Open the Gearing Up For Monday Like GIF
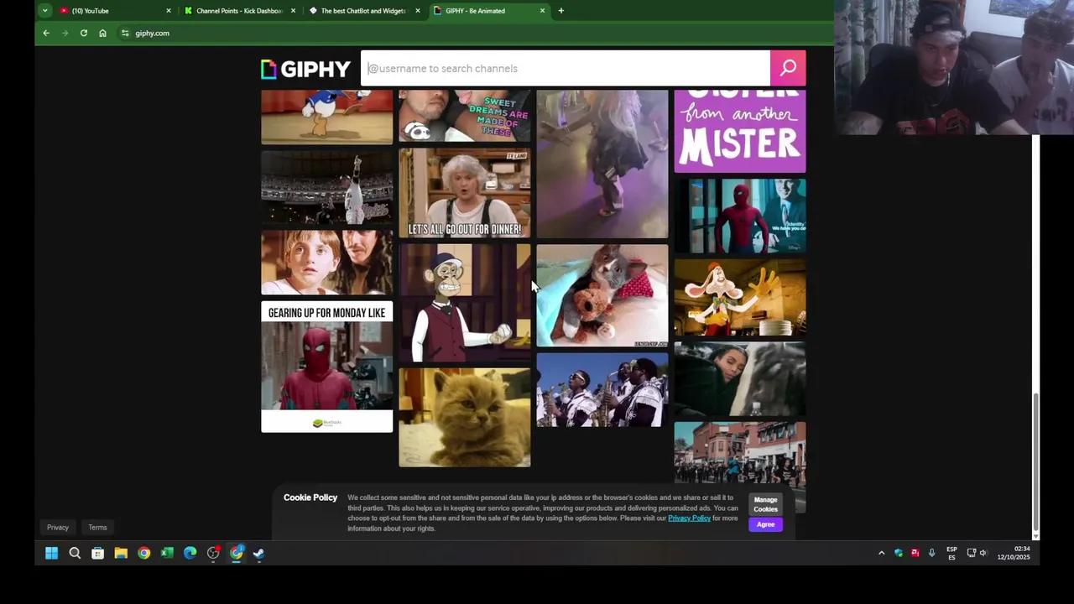 click(x=326, y=367)
